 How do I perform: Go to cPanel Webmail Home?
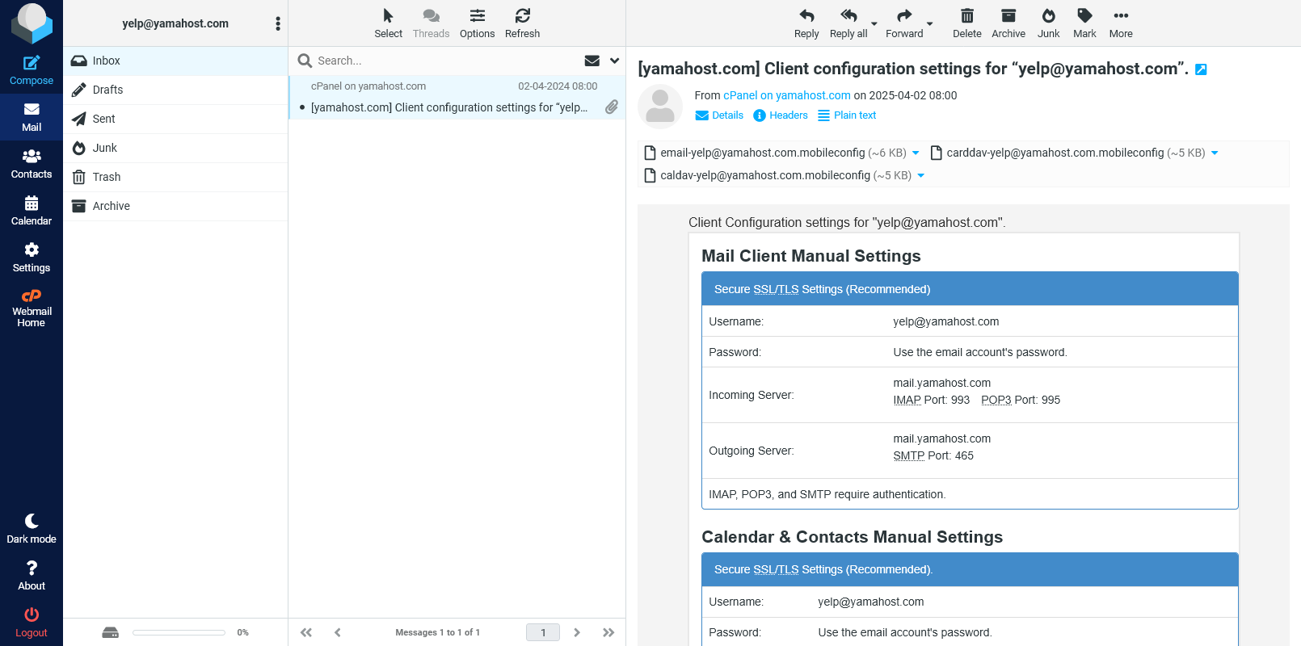coord(32,308)
